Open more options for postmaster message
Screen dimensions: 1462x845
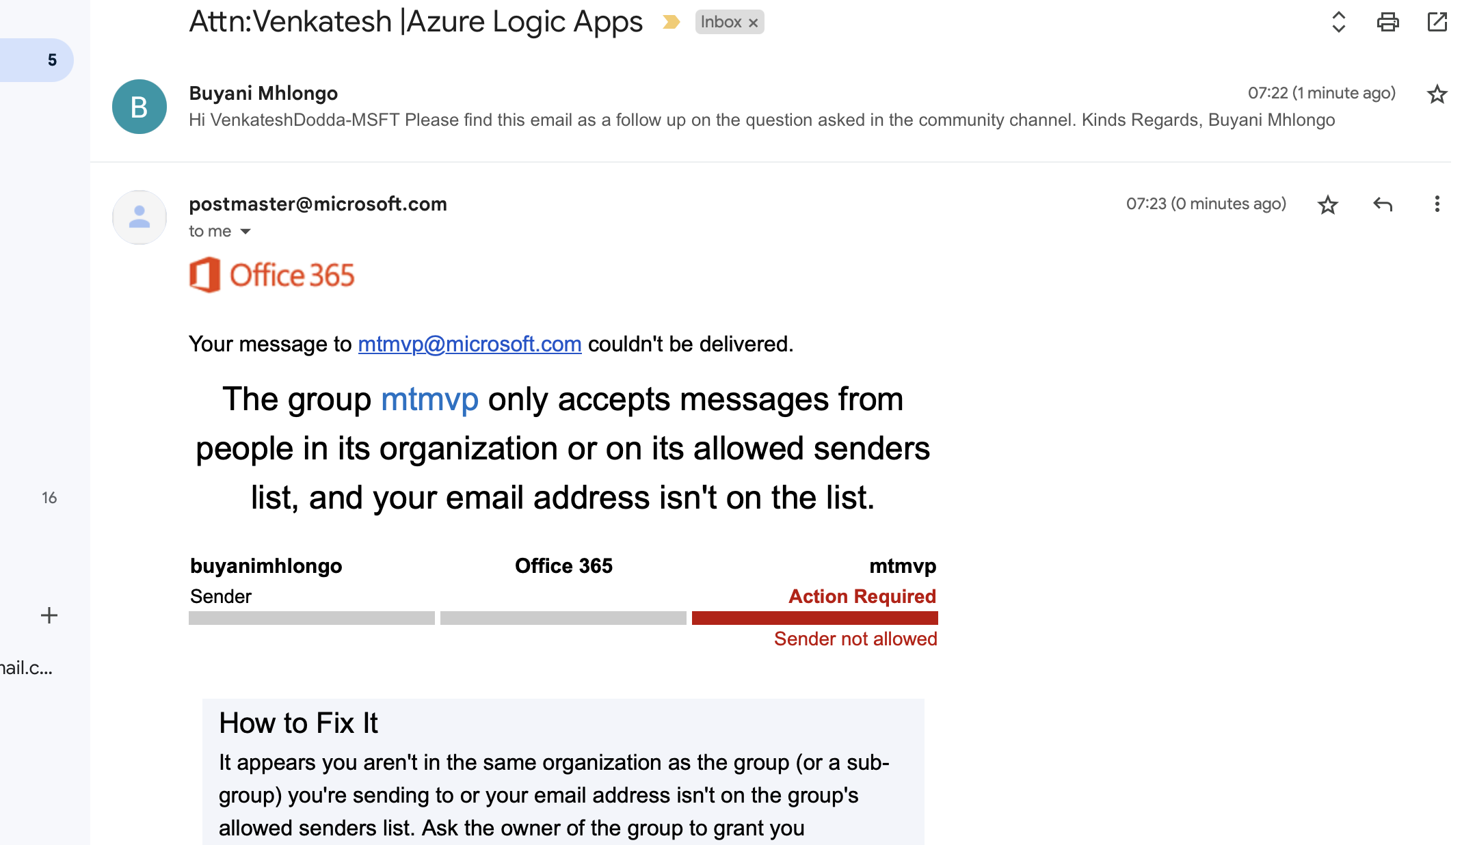[x=1437, y=204]
